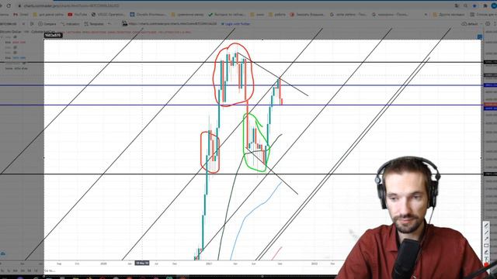Screen dimensions: 497x279
Task: Click the chart symbol input box
Action: pos(9,24)
